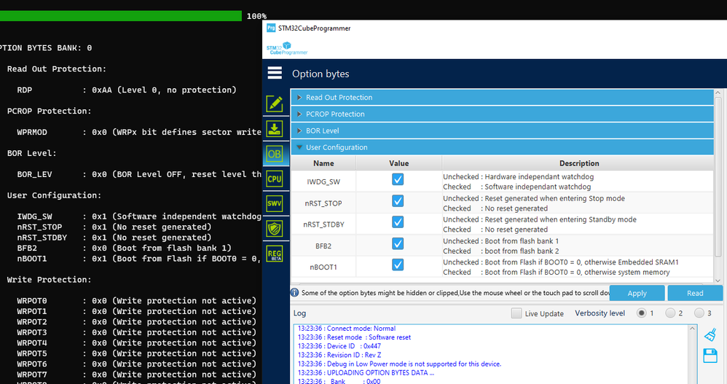
Task: Click the Apply button
Action: [x=637, y=293]
